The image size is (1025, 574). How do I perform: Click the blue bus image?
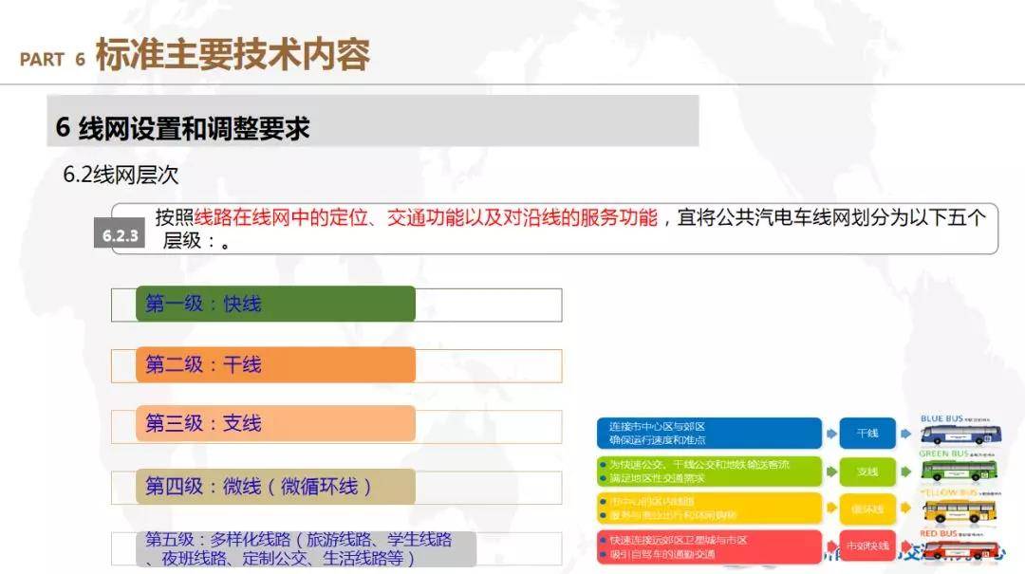[962, 435]
